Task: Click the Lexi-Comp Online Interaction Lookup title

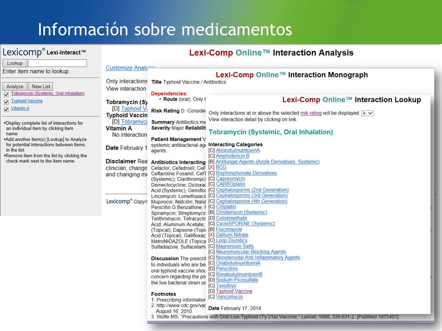Action: coord(351,100)
